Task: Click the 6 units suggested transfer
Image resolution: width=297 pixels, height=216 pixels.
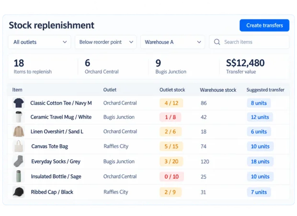Action: [x=259, y=131]
